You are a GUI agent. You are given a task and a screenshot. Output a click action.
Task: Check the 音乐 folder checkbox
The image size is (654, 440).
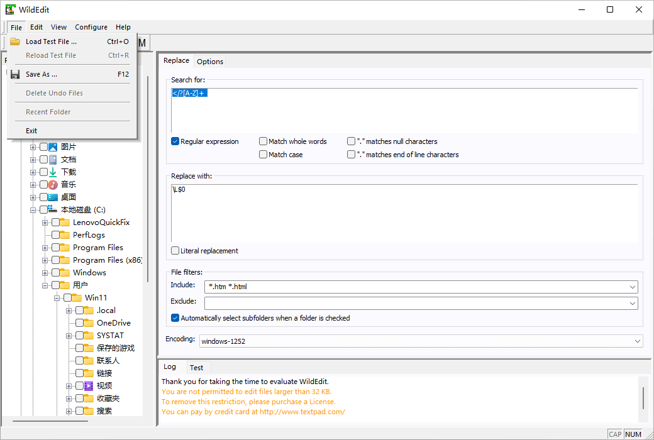[x=43, y=184]
